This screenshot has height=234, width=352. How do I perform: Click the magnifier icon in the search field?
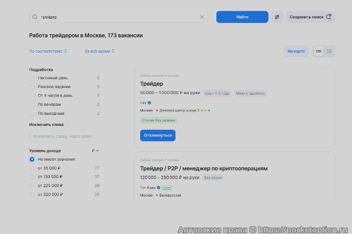[36, 17]
